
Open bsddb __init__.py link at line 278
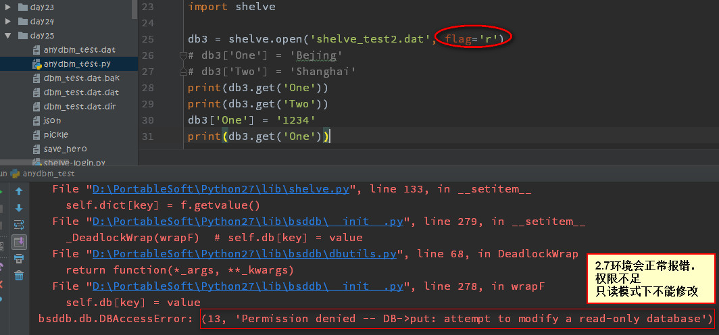[x=248, y=286]
